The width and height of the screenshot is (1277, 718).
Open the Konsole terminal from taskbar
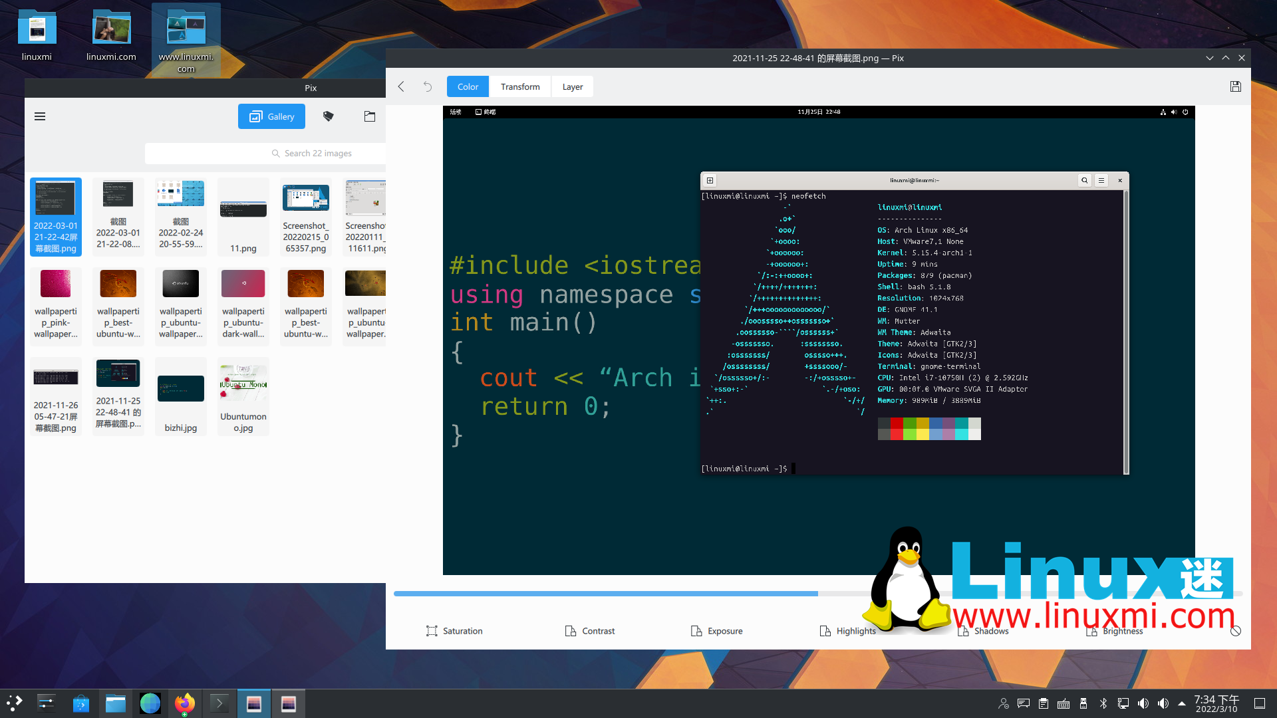click(219, 703)
